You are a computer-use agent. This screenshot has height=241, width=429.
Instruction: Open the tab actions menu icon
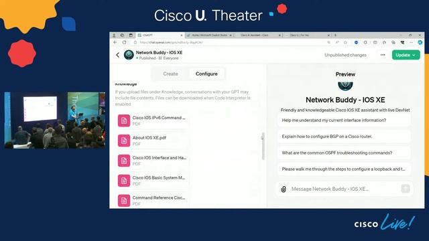(131, 35)
